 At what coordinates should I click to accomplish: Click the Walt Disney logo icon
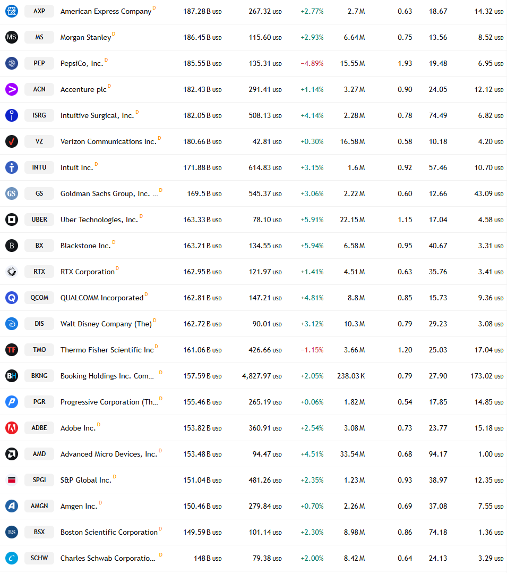[12, 323]
